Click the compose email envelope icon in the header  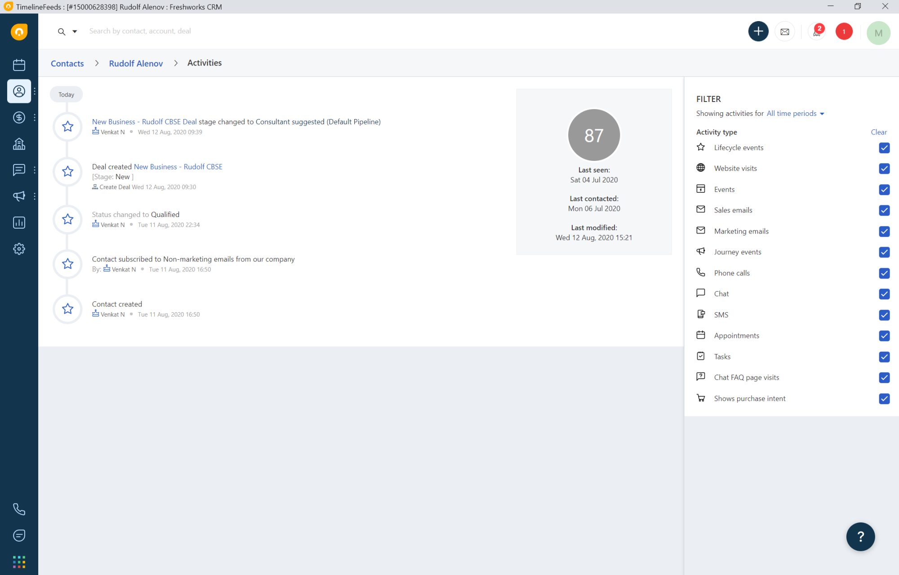[x=785, y=31]
